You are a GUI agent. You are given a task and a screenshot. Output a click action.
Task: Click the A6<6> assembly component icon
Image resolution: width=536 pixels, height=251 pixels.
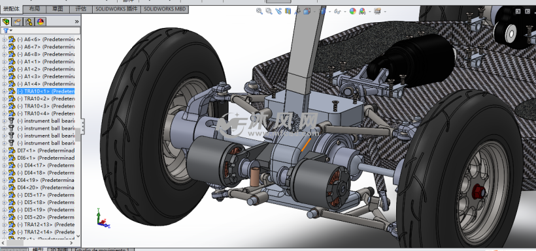(12, 40)
